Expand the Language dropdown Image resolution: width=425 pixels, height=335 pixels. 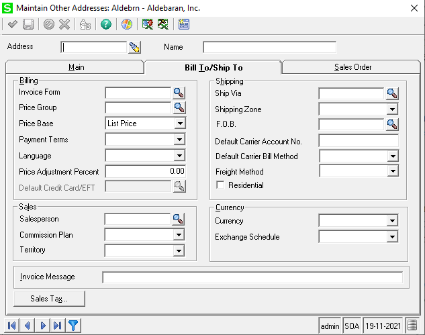pyautogui.click(x=179, y=156)
